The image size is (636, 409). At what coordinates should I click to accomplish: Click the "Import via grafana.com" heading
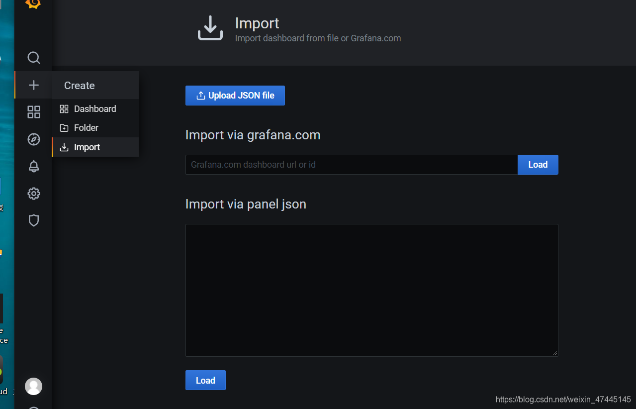[253, 135]
